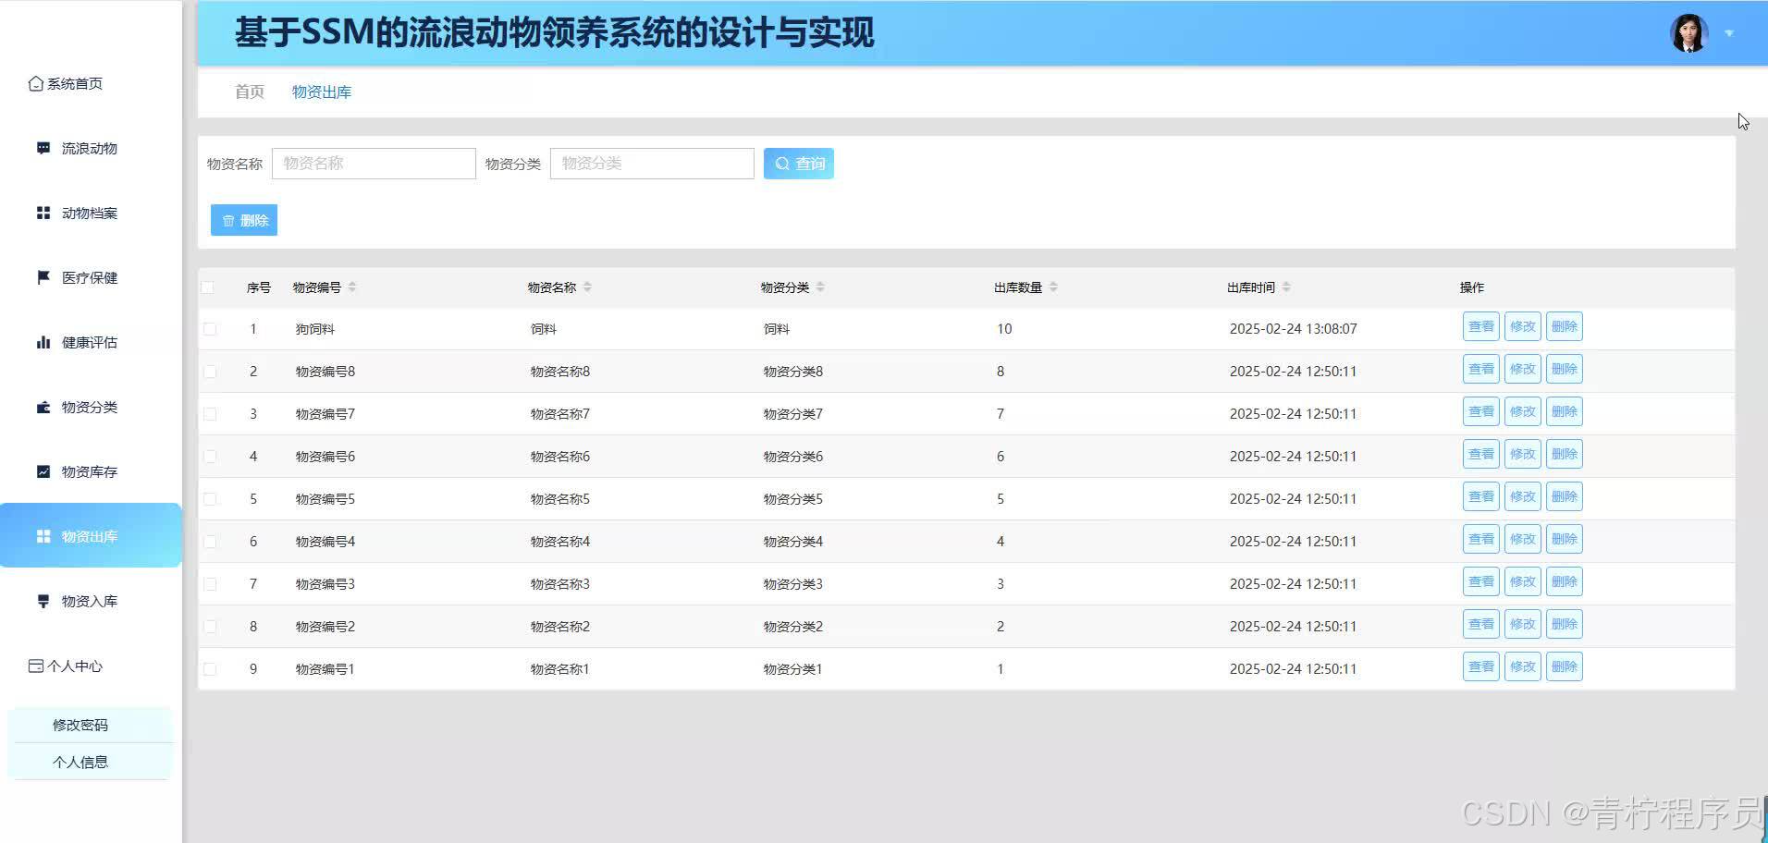Check the select-all checkbox in table header

coord(208,287)
